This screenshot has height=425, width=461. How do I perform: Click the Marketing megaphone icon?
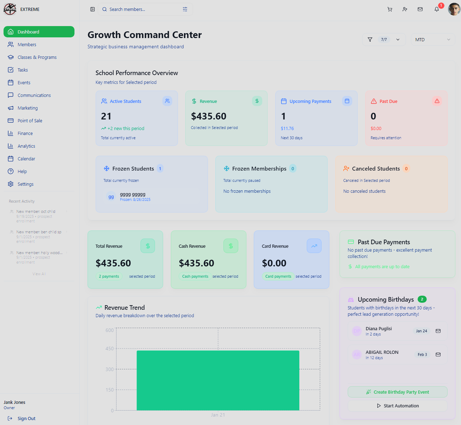click(11, 108)
